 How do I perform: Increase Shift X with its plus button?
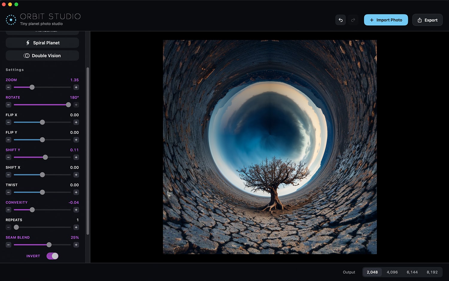[x=76, y=175]
